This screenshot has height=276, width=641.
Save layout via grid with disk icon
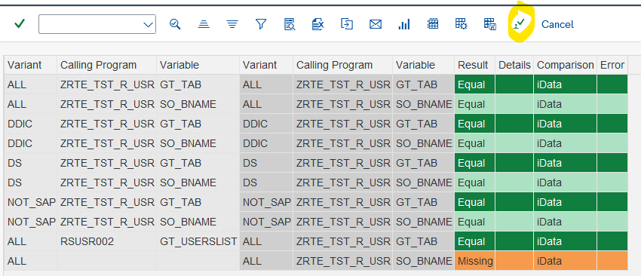coord(489,24)
